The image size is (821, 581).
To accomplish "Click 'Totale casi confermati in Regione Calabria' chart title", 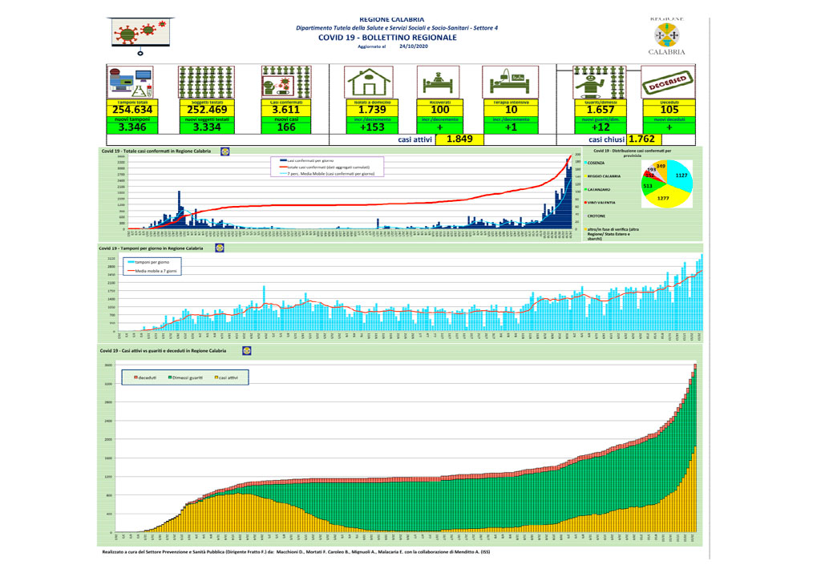I will click(156, 151).
